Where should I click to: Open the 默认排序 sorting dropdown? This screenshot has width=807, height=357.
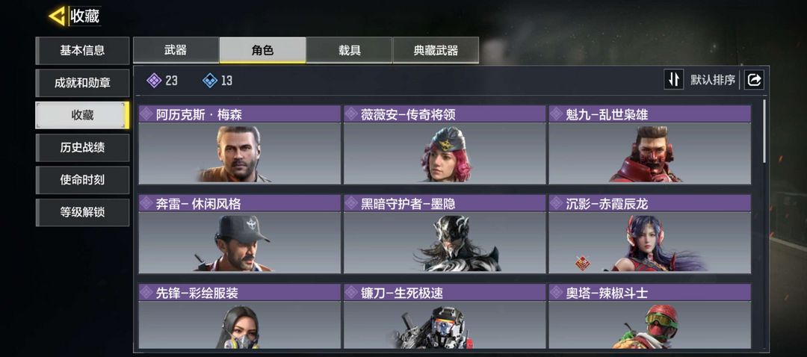point(712,80)
